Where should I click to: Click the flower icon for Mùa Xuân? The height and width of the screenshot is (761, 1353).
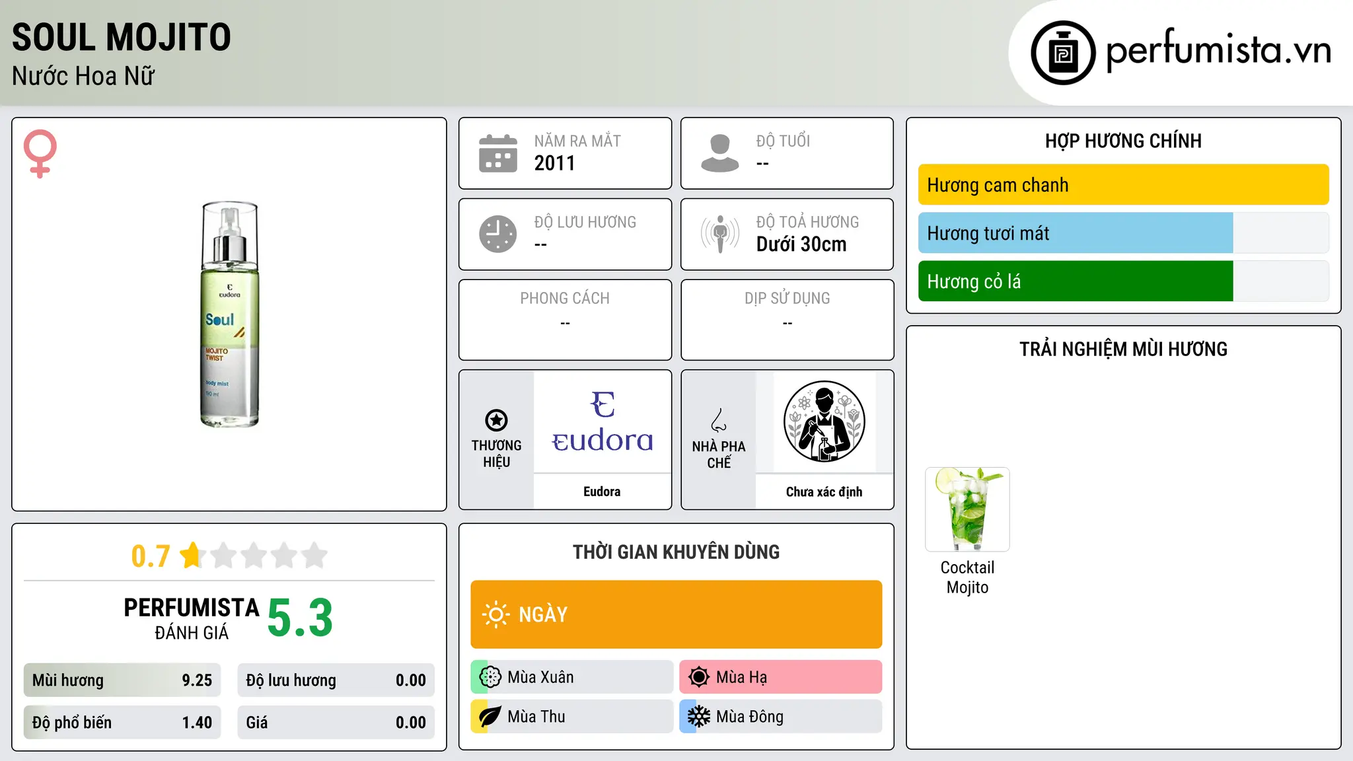(x=490, y=677)
